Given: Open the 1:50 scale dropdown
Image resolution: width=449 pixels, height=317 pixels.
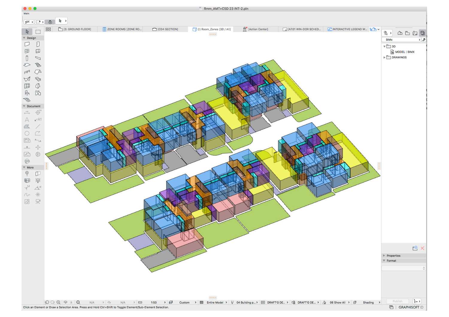Looking at the screenshot, I should pos(154,302).
